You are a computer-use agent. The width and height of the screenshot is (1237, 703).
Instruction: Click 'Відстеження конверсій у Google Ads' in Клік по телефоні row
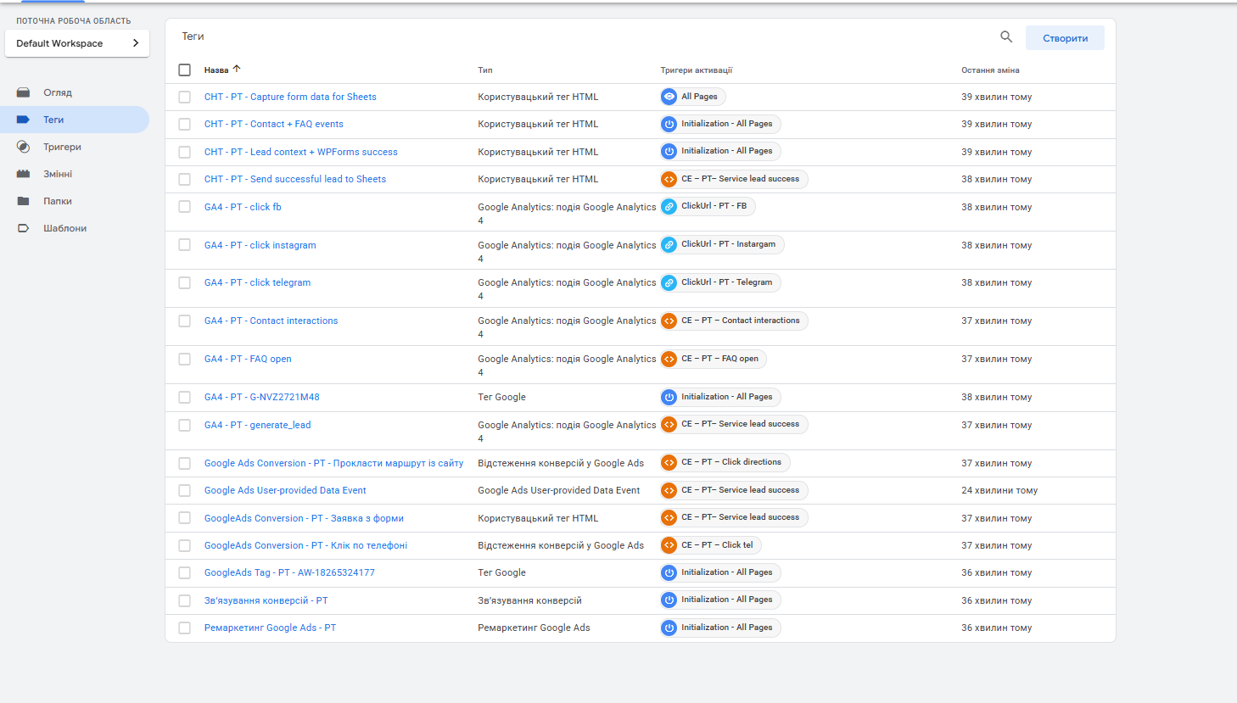[561, 545]
